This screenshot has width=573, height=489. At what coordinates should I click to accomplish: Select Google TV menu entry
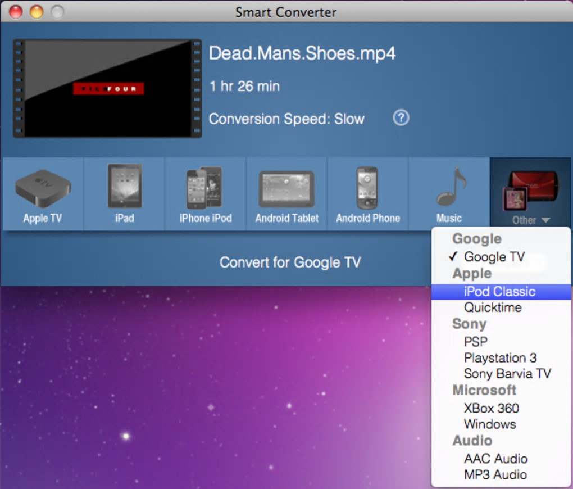click(x=501, y=257)
